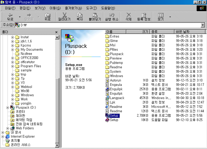Click the folder tree scroll up arrow
The image size is (207, 149).
point(57,37)
